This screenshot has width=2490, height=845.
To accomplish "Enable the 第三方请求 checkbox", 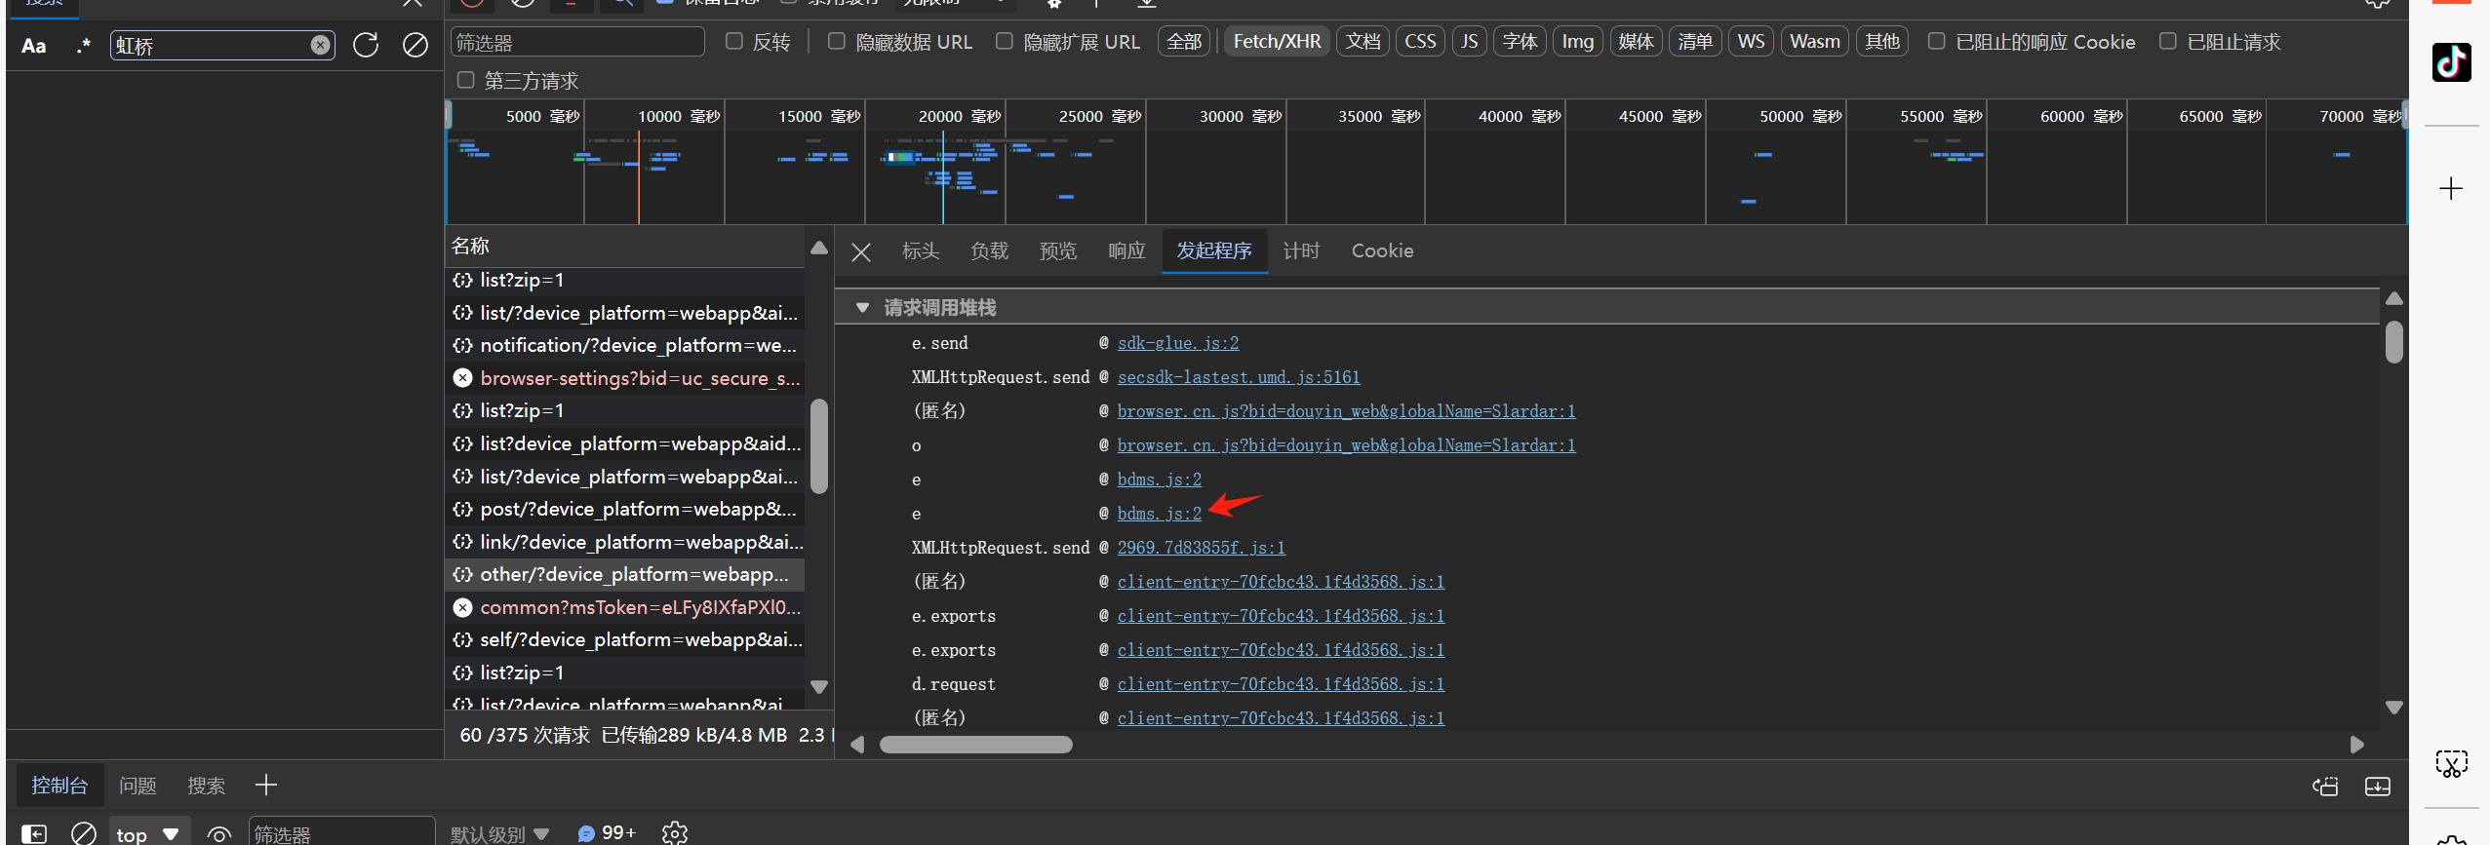I will pos(466,80).
